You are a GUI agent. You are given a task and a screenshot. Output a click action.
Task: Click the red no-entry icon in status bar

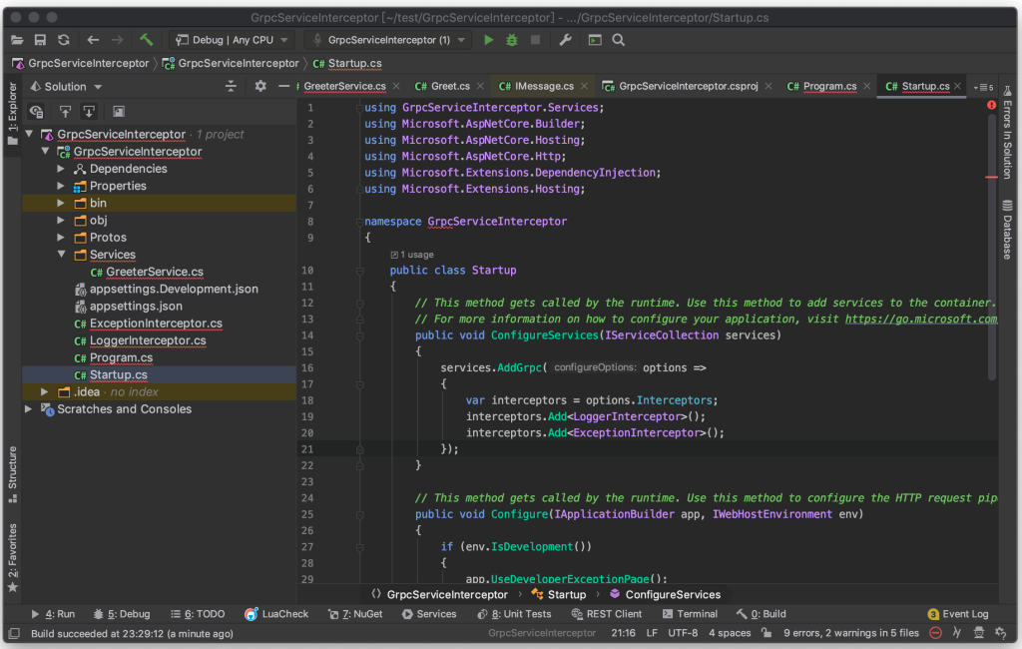tap(935, 633)
